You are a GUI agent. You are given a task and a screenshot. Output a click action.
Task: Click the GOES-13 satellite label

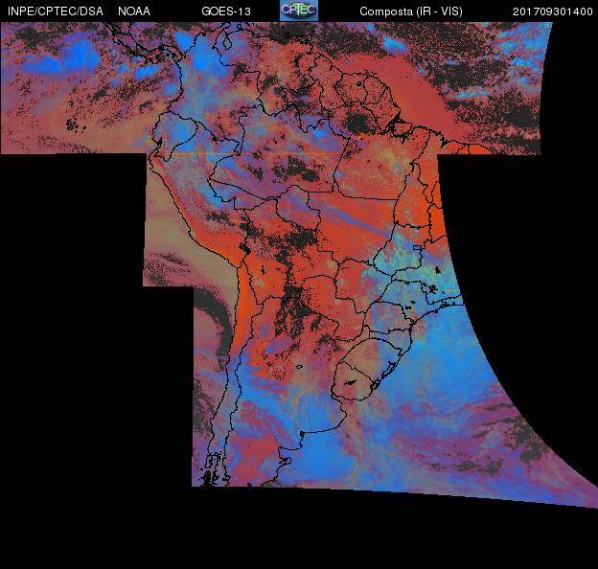pos(226,11)
